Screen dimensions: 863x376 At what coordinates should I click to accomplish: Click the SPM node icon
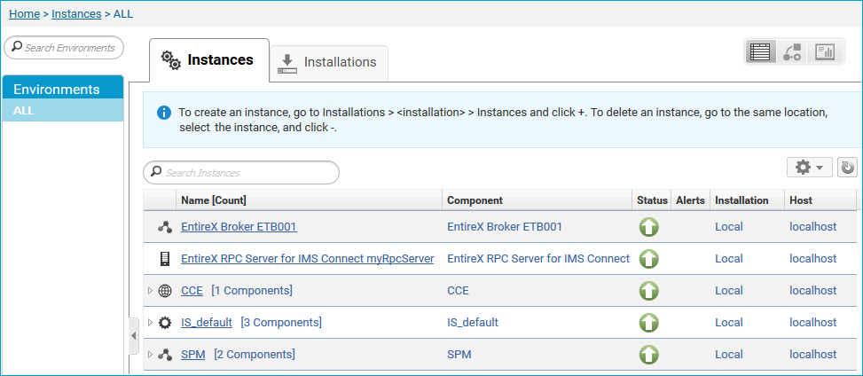165,355
